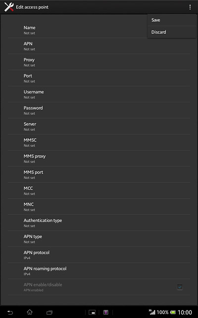Select Save from the overflow menu

172,20
